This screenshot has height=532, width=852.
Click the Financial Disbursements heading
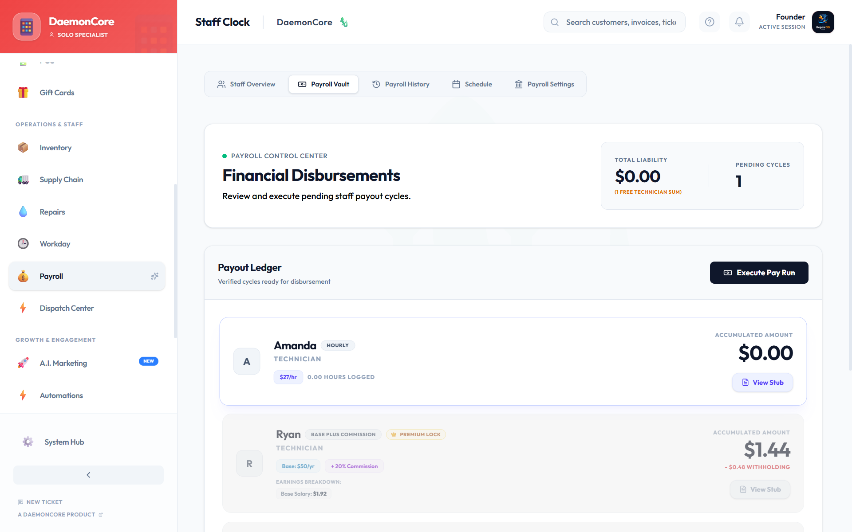311,176
